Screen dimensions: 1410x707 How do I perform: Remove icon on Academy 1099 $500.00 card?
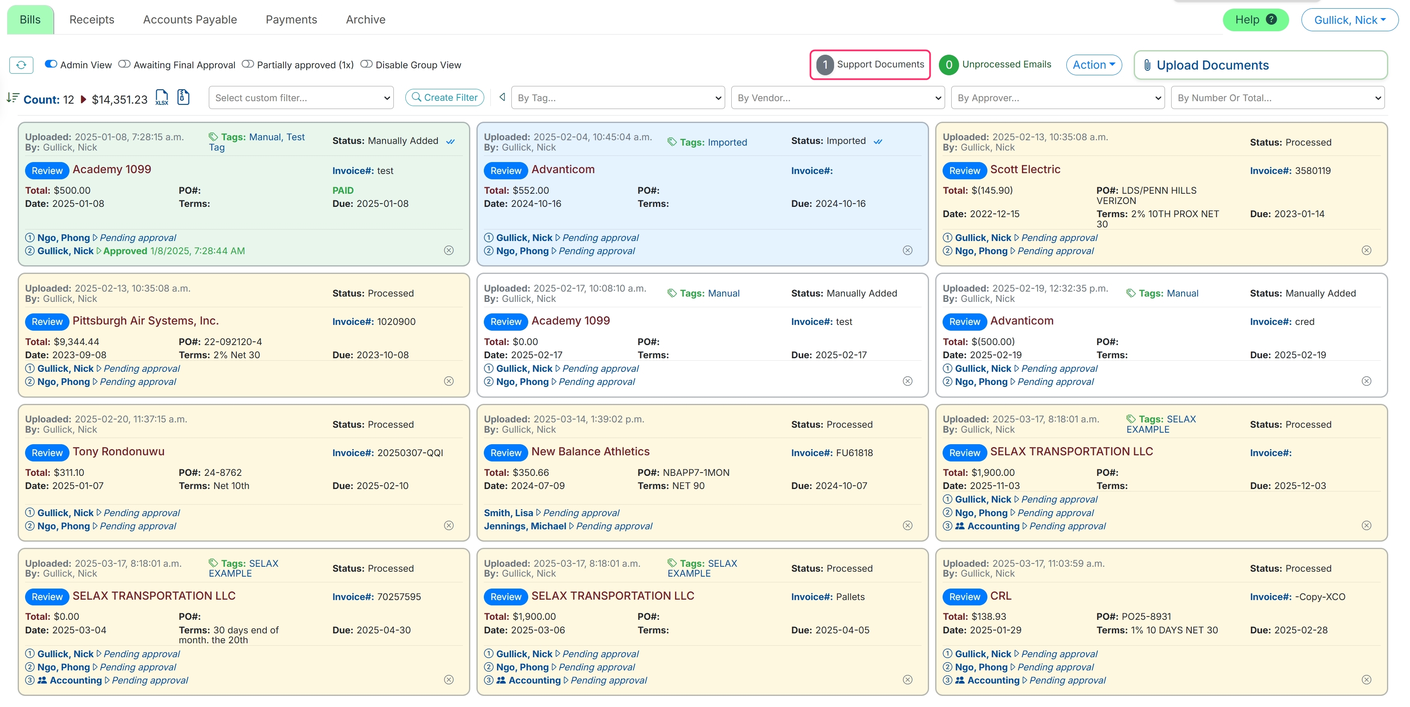click(x=449, y=250)
